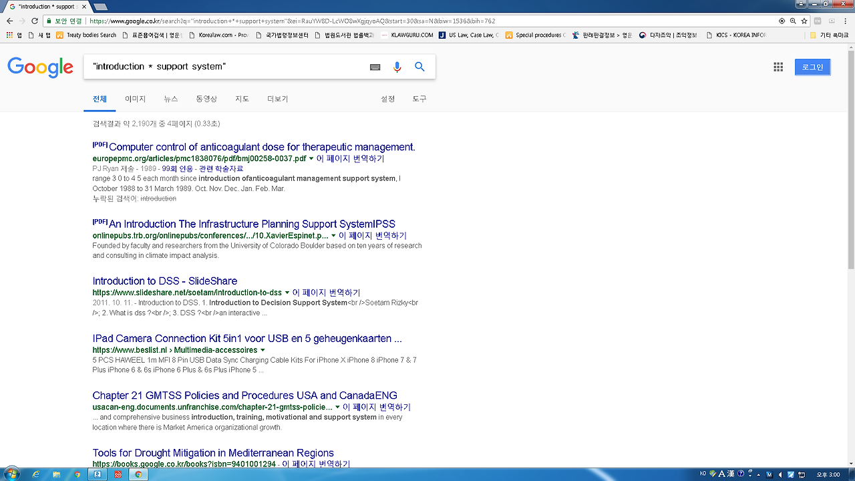Reload the current page
The height and width of the screenshot is (481, 855).
coord(36,21)
